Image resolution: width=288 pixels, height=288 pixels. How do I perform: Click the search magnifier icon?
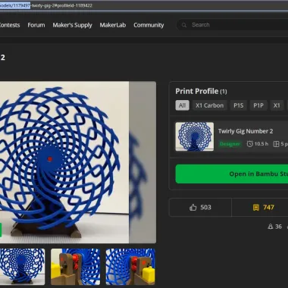coord(184,25)
